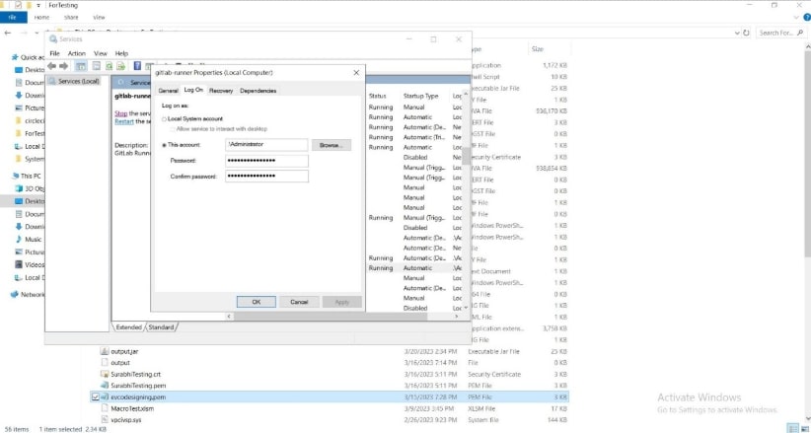This screenshot has height=433, width=811.
Task: Open the Help icon in Services toolbar
Action: click(x=137, y=66)
